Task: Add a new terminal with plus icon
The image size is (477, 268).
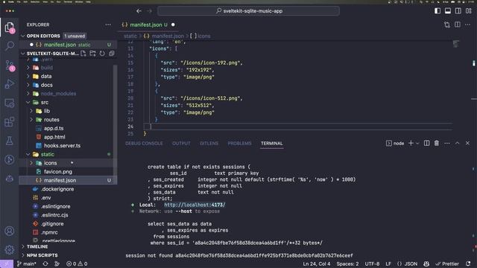Action: (x=411, y=143)
